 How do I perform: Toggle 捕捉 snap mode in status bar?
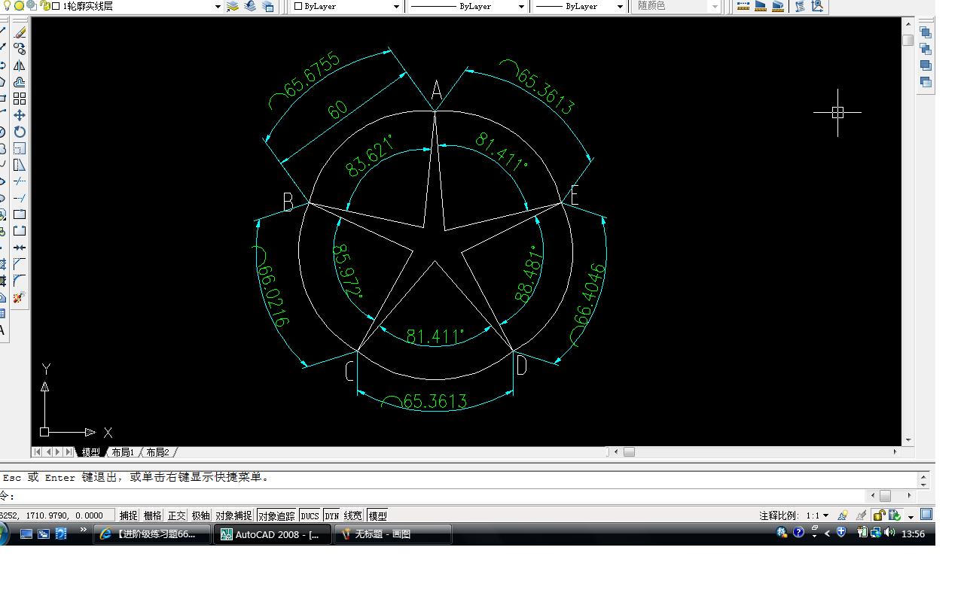(x=129, y=515)
